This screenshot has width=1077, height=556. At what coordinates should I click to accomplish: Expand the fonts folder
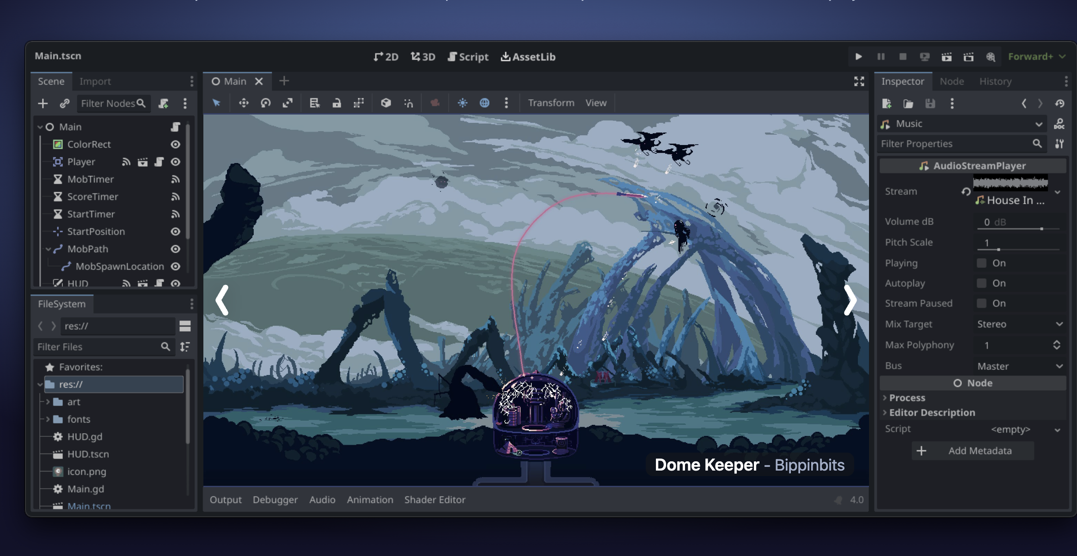click(48, 419)
